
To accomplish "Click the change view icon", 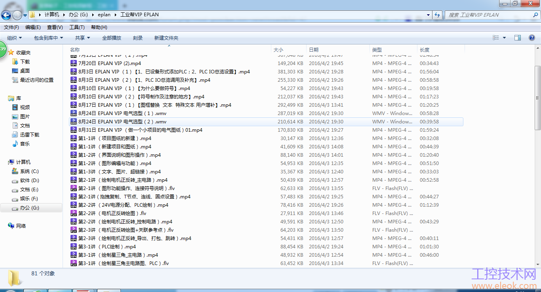I will tap(496, 38).
